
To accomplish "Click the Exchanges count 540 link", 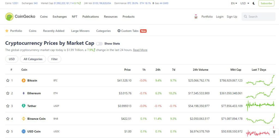I will [x=36, y=3].
